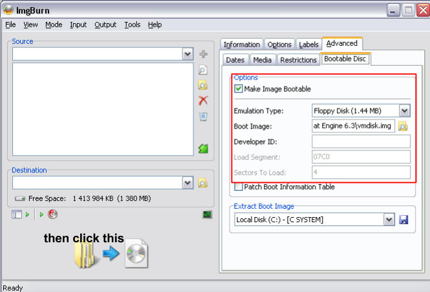Browse for a source file

(x=203, y=70)
